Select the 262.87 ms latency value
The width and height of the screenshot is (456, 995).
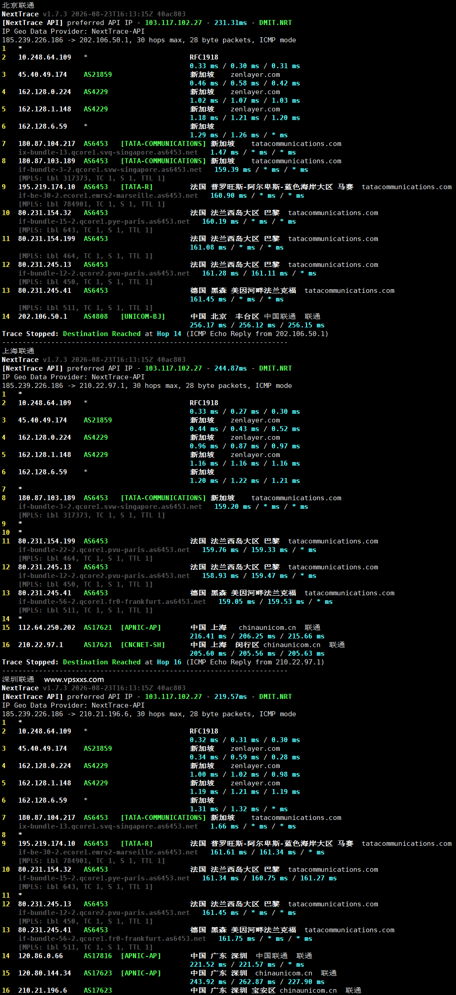[257, 982]
